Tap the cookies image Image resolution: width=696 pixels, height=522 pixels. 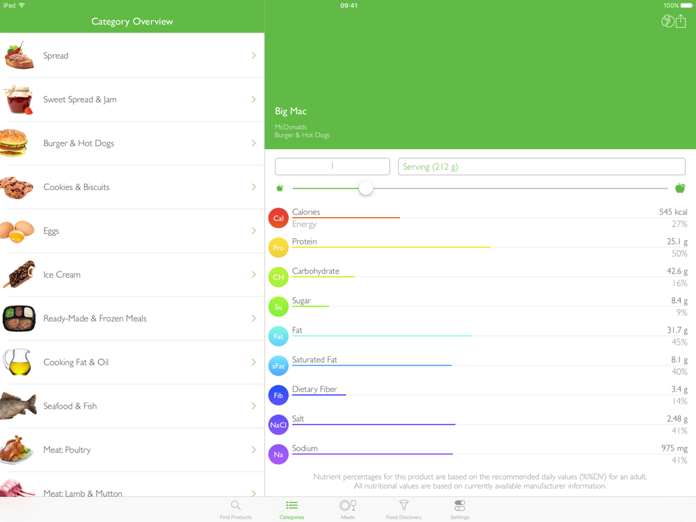[17, 187]
